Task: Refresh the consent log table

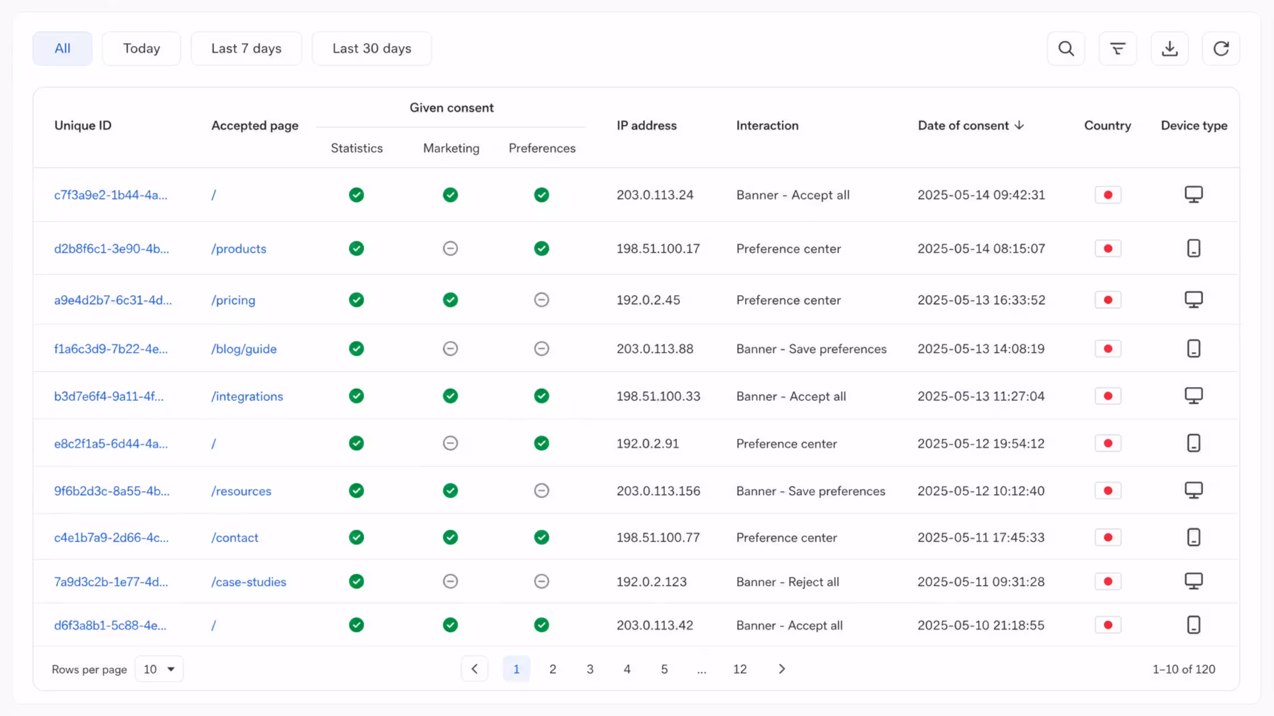Action: [1221, 49]
